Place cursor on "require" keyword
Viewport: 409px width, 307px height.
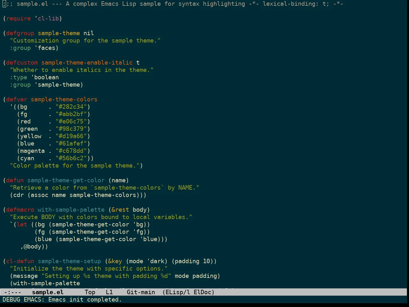coord(19,19)
